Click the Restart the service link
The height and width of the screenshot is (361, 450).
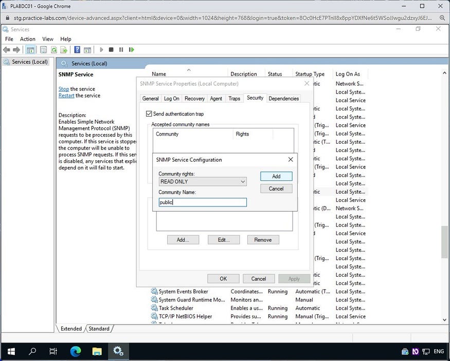pos(66,96)
